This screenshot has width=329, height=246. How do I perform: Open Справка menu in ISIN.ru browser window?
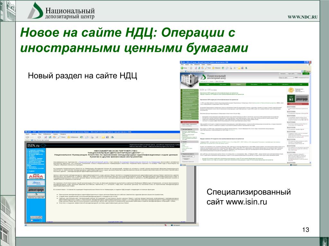(x=63, y=134)
